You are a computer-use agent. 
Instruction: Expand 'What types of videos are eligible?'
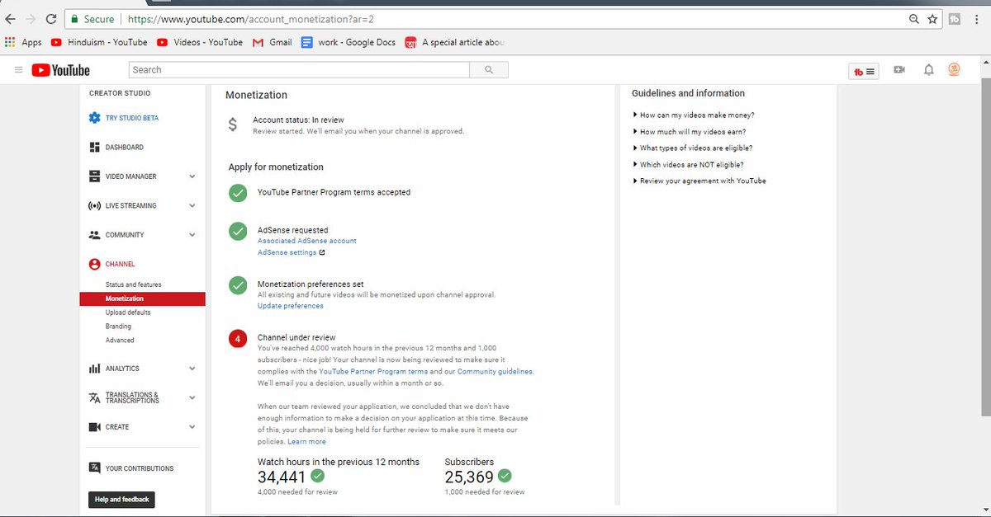(x=693, y=148)
